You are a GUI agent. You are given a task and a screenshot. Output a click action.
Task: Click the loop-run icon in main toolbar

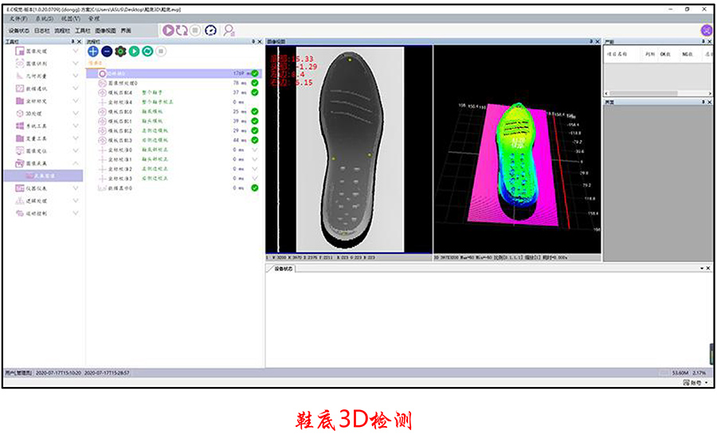point(182,30)
